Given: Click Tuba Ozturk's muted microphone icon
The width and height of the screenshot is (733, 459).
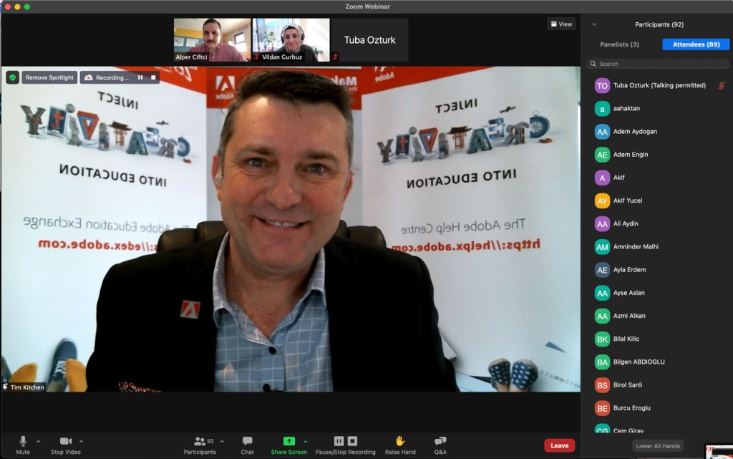Looking at the screenshot, I should coord(721,85).
